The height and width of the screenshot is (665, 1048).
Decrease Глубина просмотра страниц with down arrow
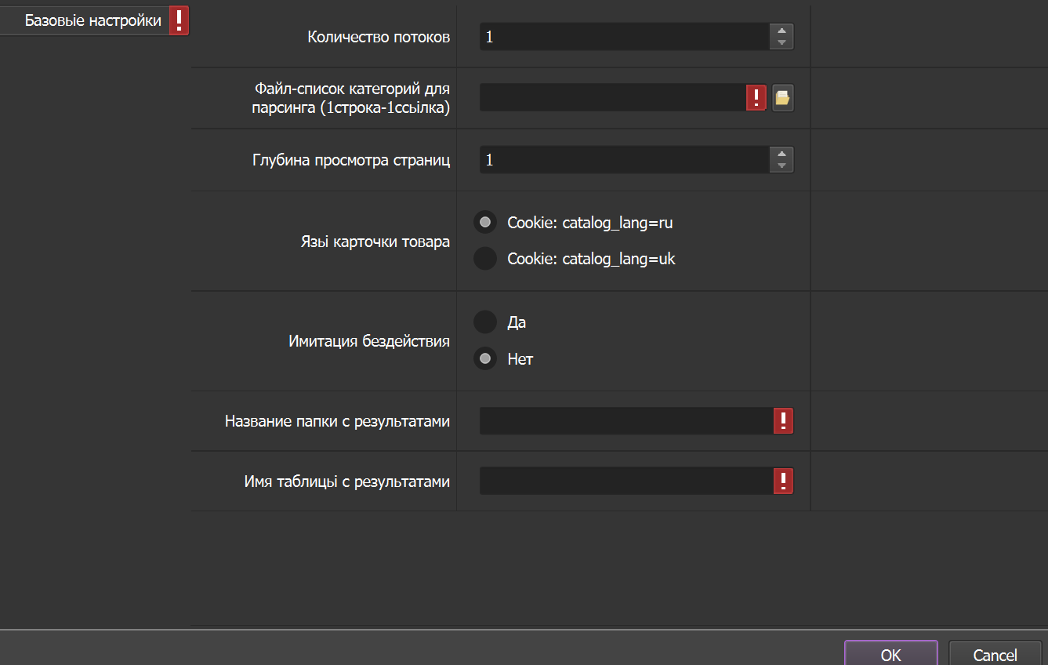(781, 165)
